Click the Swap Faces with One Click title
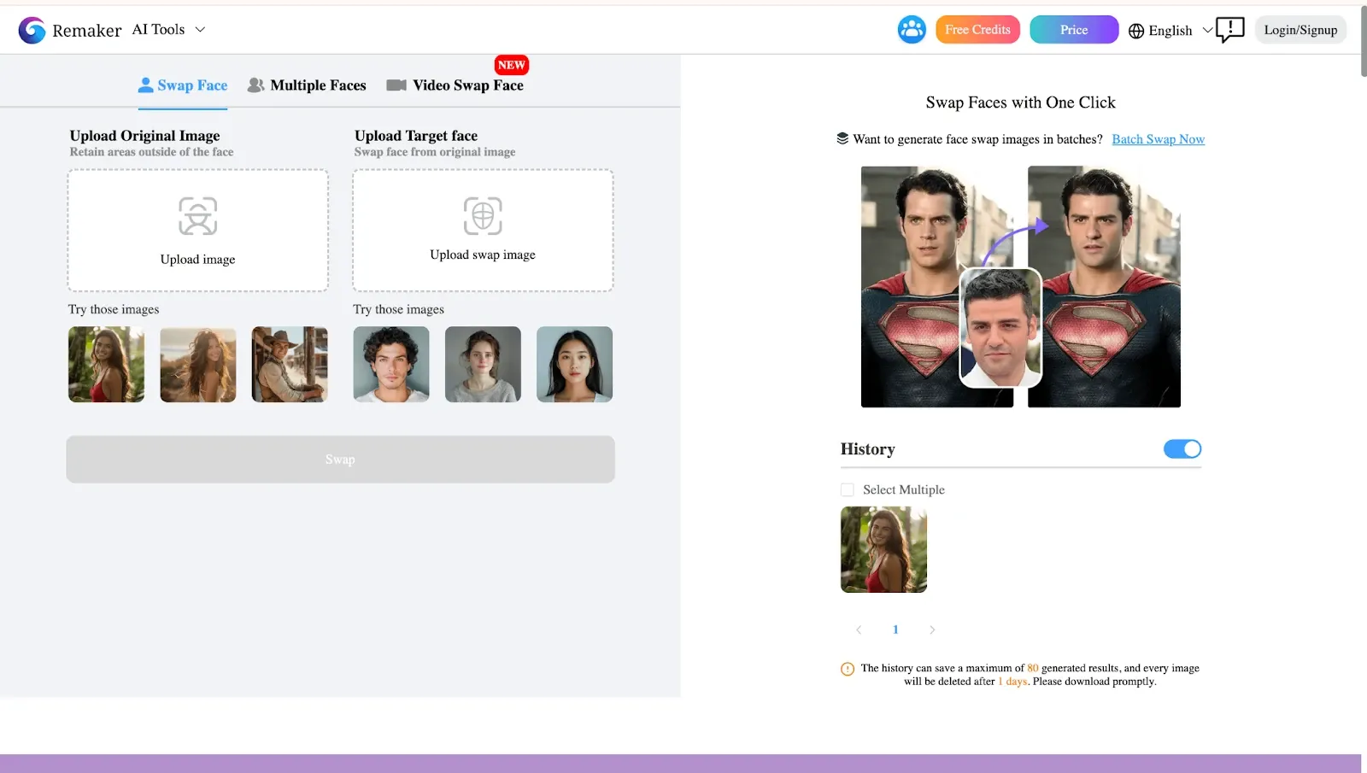This screenshot has width=1367, height=773. coord(1020,102)
